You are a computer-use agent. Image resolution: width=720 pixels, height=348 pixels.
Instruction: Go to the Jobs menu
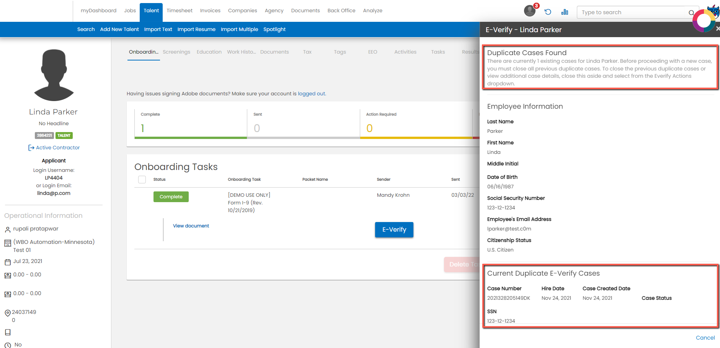click(130, 11)
